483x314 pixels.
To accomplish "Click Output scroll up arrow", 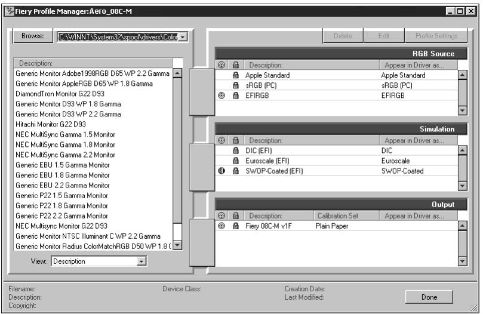I will click(x=462, y=226).
